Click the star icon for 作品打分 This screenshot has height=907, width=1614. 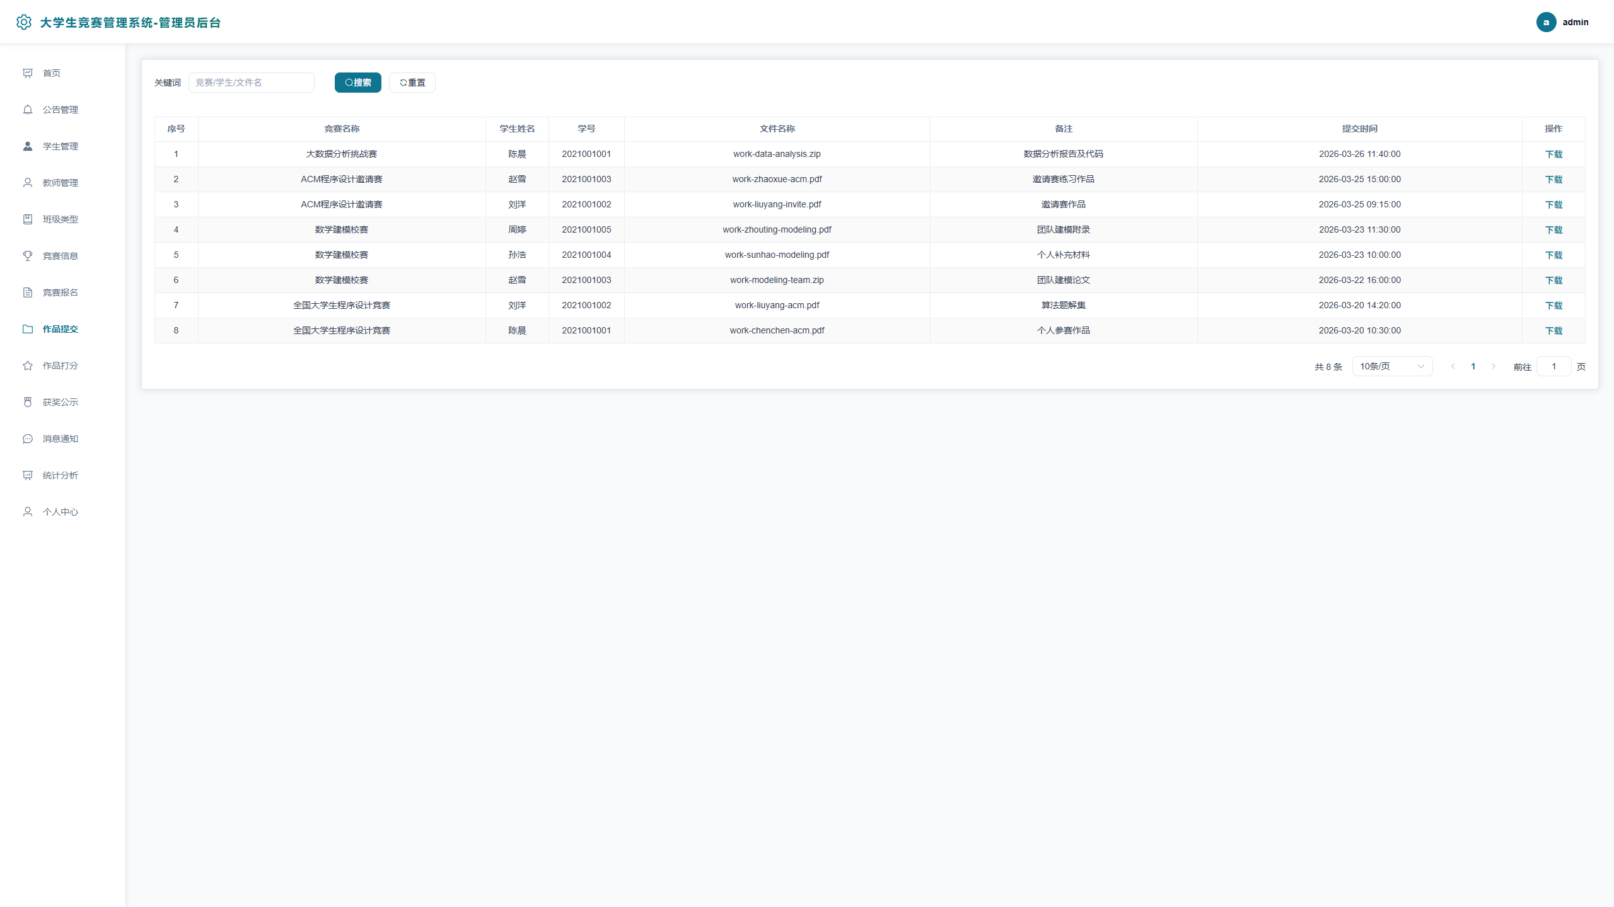click(28, 366)
